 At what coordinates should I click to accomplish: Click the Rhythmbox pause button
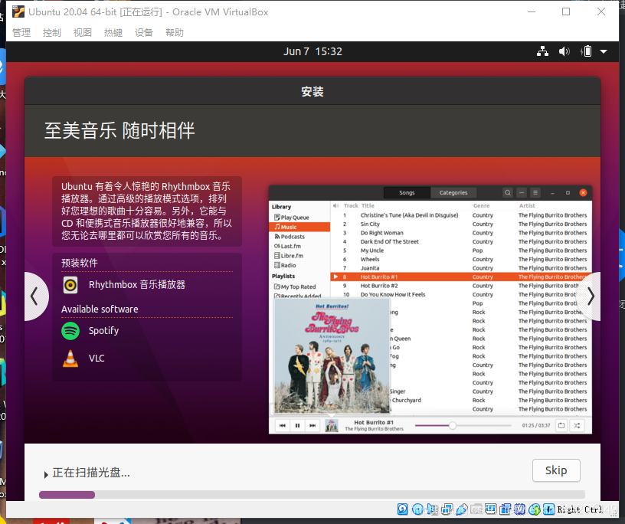297,425
